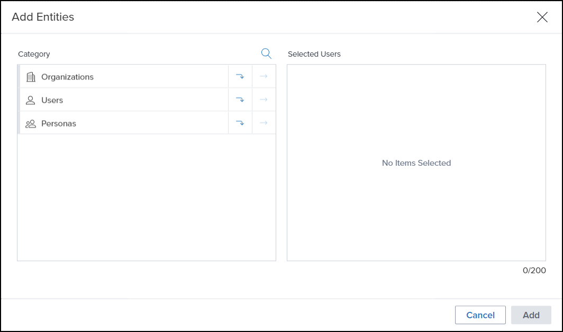
Task: Click the person icon next to Users
Action: 31,100
